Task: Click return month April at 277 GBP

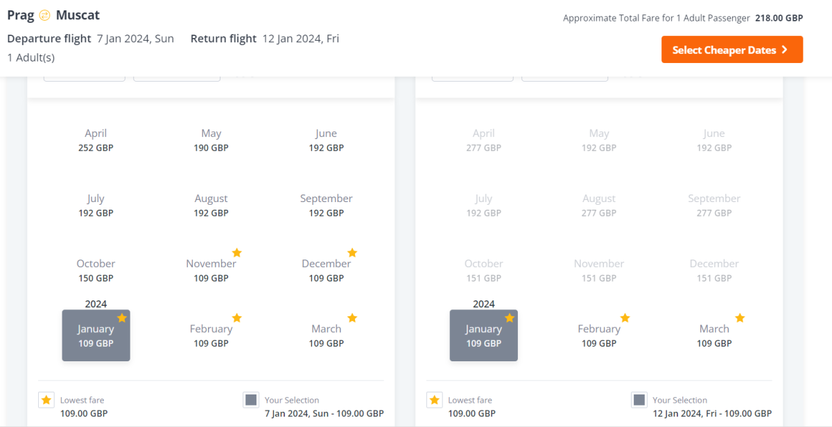Action: [x=483, y=140]
